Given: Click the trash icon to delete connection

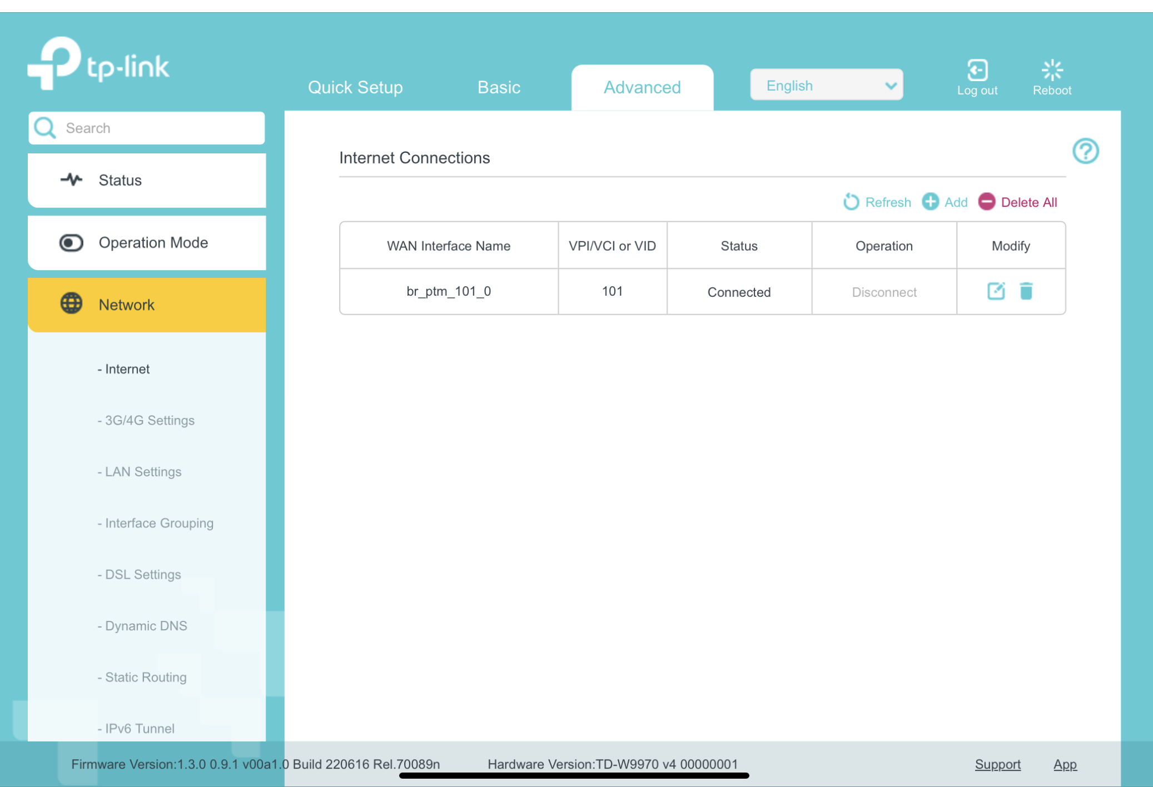Looking at the screenshot, I should 1026,291.
